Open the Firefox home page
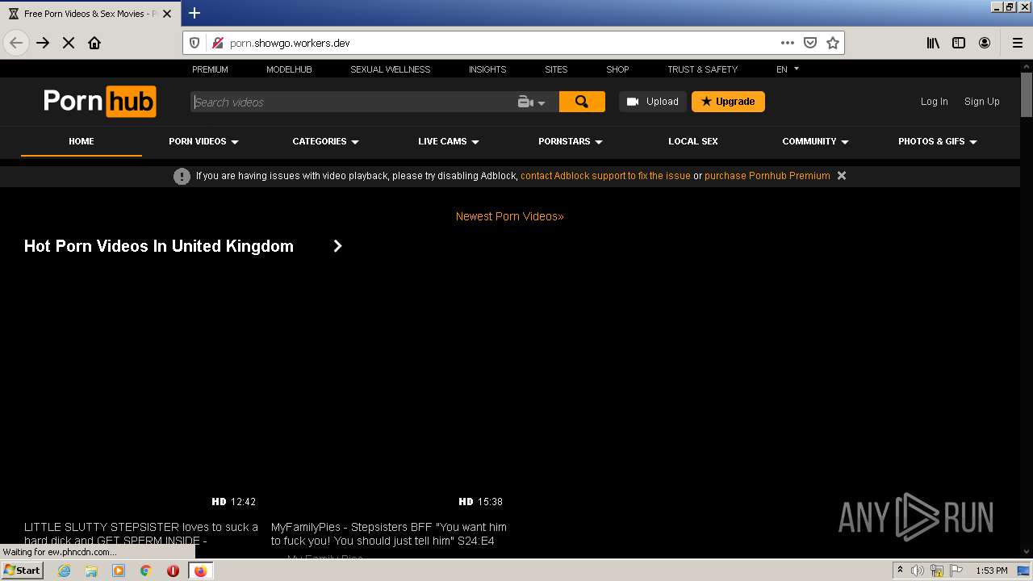The image size is (1033, 581). 94,43
